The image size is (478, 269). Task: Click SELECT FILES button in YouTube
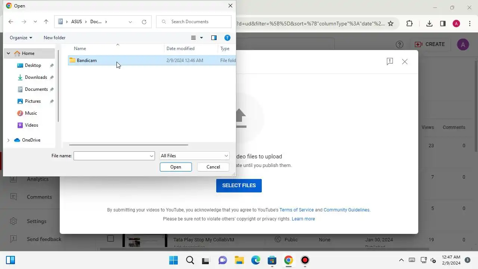[239, 185]
